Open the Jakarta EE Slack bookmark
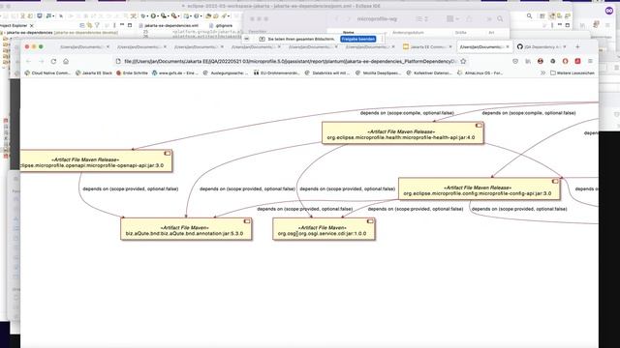620x348 pixels. coord(94,73)
